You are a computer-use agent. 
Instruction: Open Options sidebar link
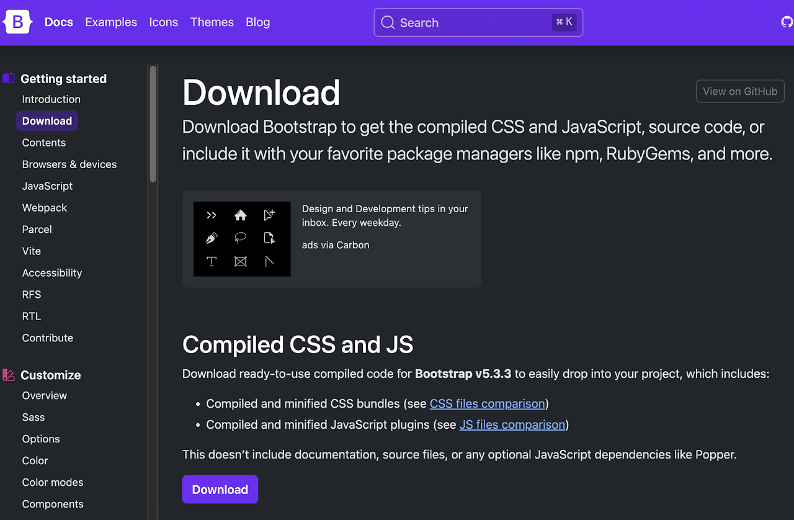pos(41,439)
